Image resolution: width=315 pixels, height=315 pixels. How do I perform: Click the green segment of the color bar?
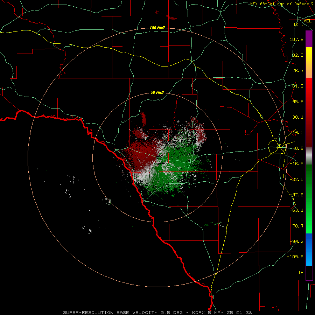click(309, 199)
